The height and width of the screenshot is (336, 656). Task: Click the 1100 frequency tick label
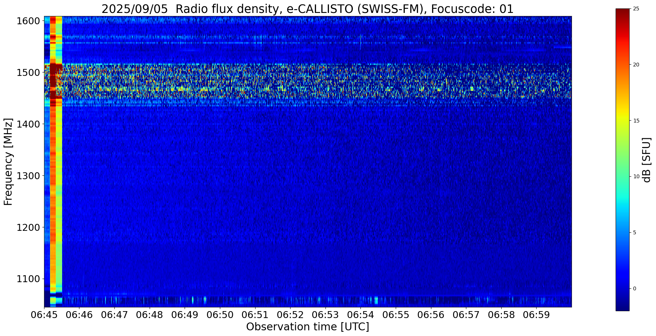(28, 279)
